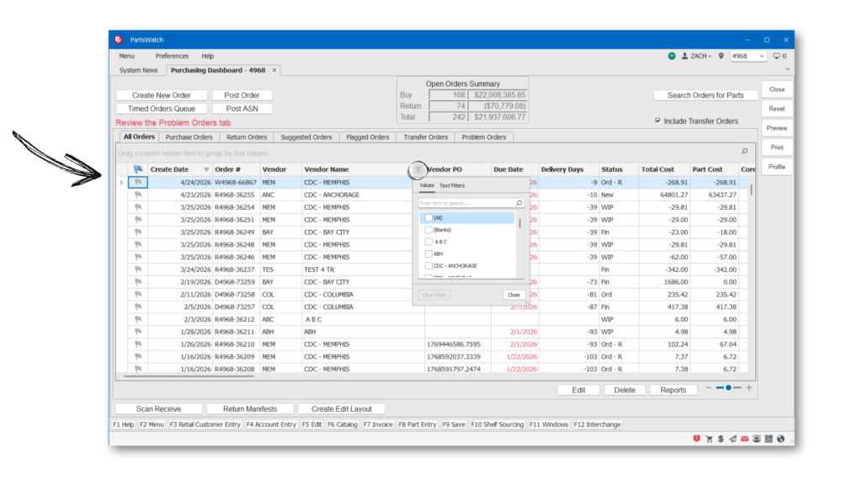
Task: Check the ABH filter checkbox
Action: click(428, 254)
